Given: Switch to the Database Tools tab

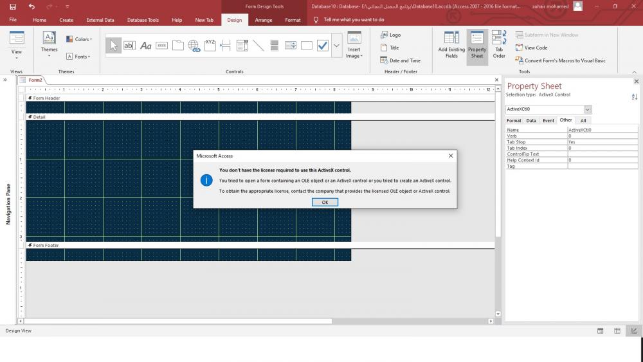Looking at the screenshot, I should point(143,20).
